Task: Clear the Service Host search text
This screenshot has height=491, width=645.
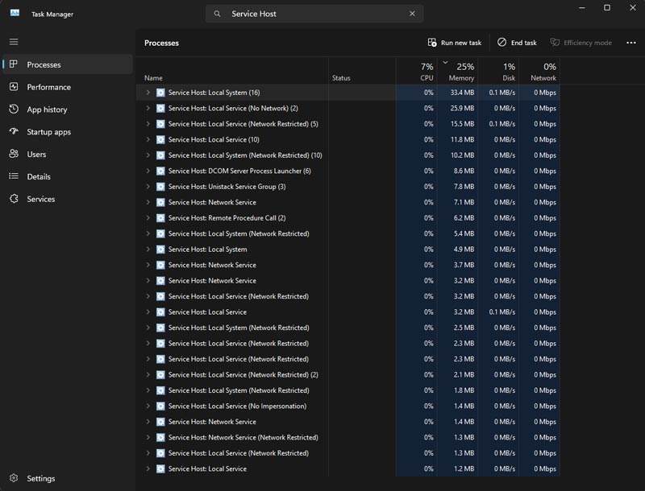Action: (412, 14)
